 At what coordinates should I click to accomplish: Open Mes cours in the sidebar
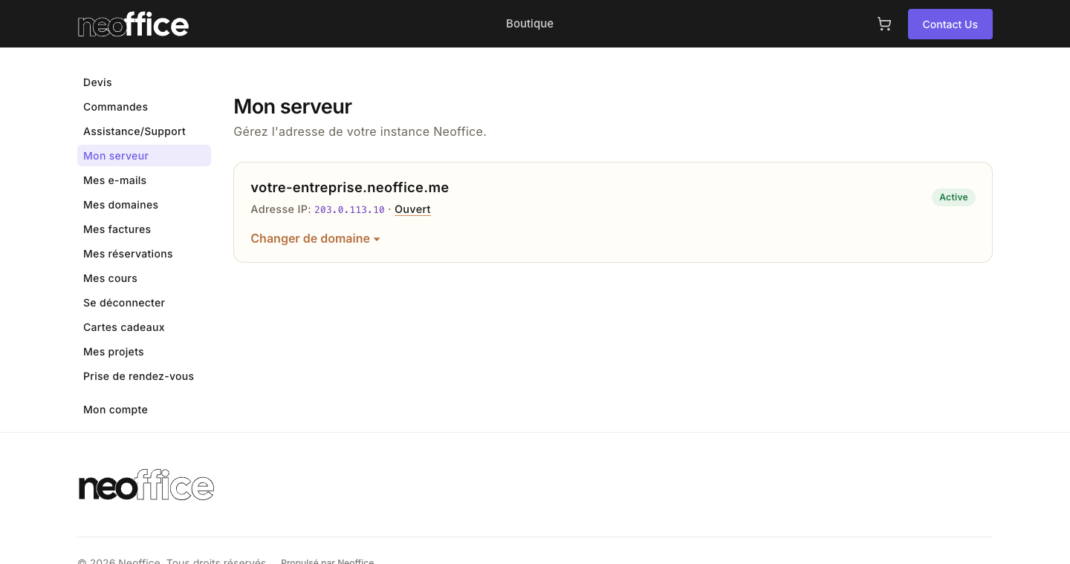coord(144,278)
